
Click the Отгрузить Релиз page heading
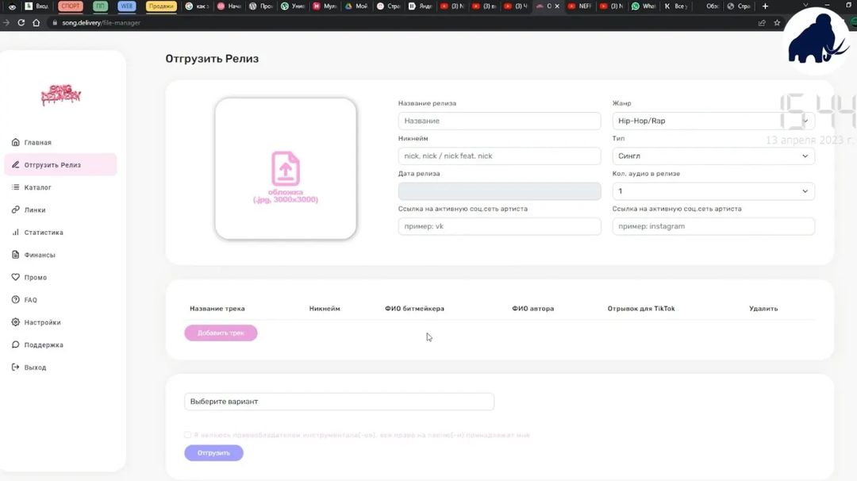pos(212,59)
